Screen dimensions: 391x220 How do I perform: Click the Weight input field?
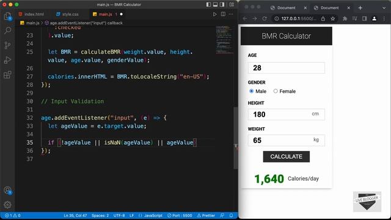coord(287,140)
